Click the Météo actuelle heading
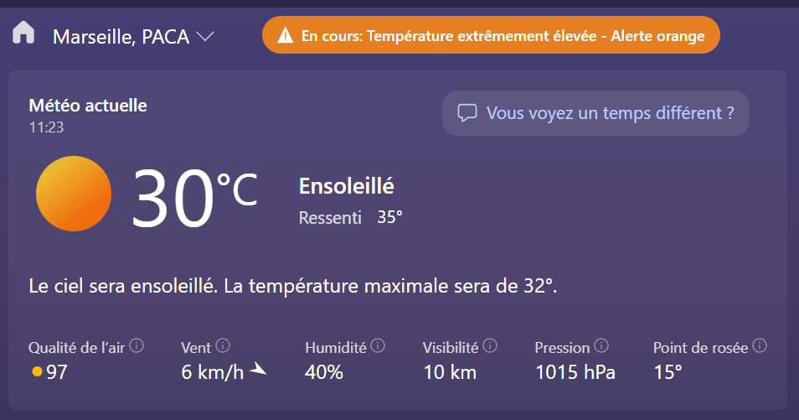The height and width of the screenshot is (420, 799). [x=88, y=105]
